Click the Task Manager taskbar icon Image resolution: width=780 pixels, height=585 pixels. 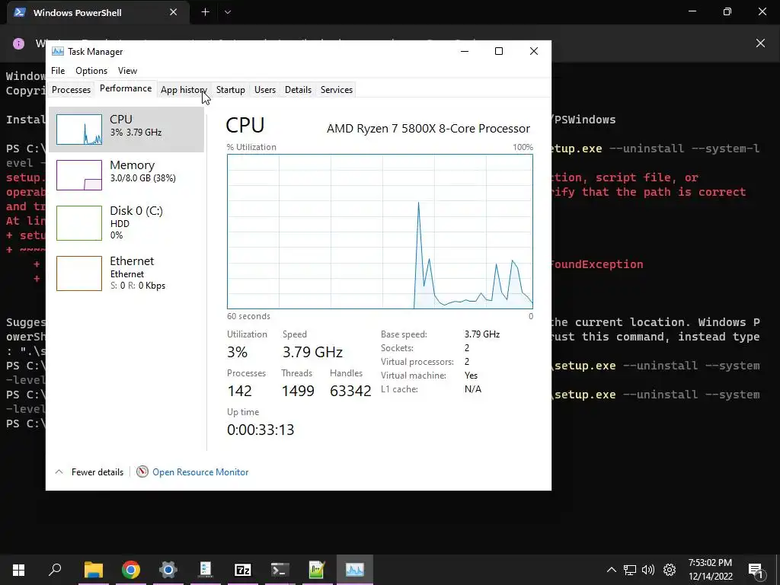(x=355, y=570)
